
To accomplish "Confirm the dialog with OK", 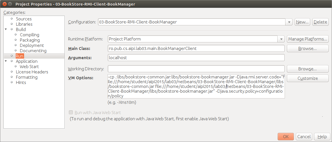I will point(285,136).
